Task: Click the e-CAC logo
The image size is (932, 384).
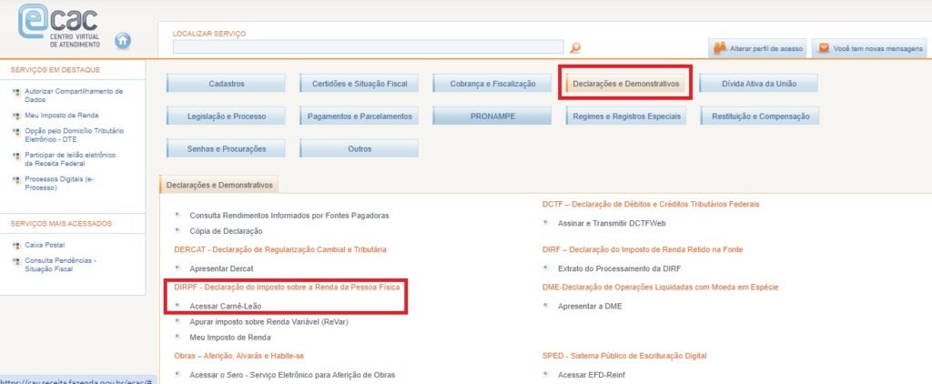Action: (x=59, y=27)
